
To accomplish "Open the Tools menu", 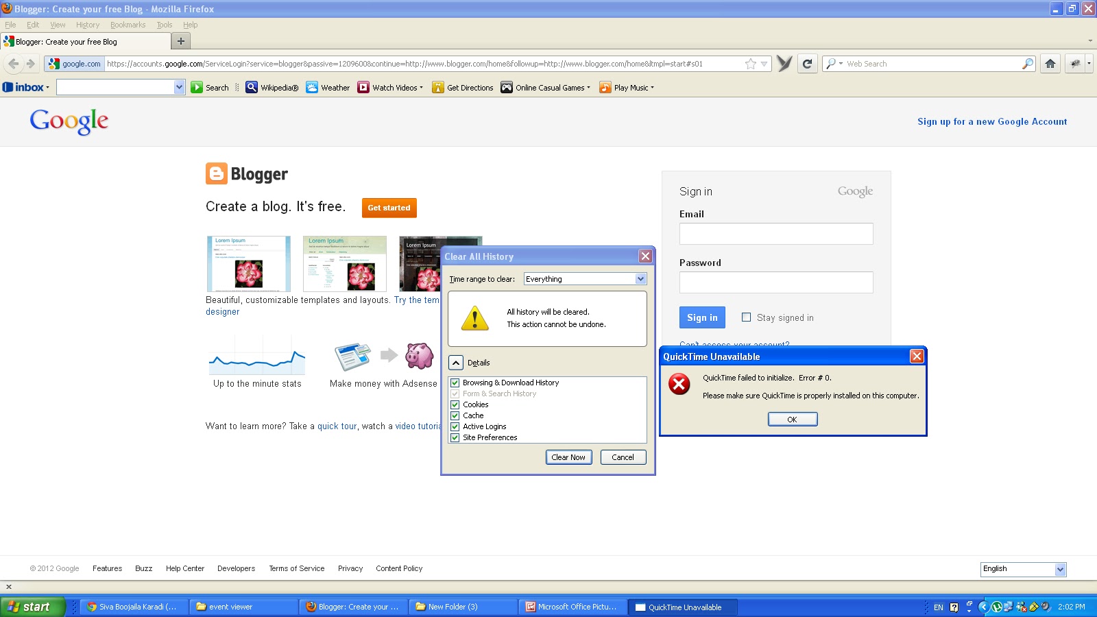I will click(165, 25).
